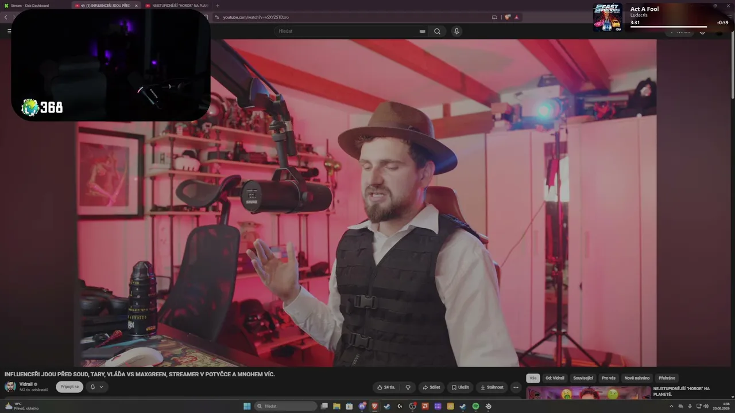
Task: Seek on the Act A Fool progress bar
Action: [x=669, y=26]
